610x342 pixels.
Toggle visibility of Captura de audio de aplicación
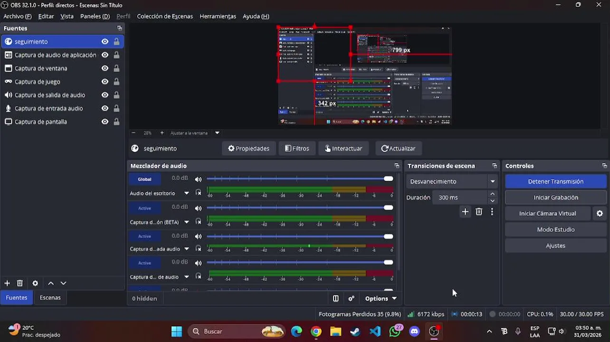[x=105, y=55]
